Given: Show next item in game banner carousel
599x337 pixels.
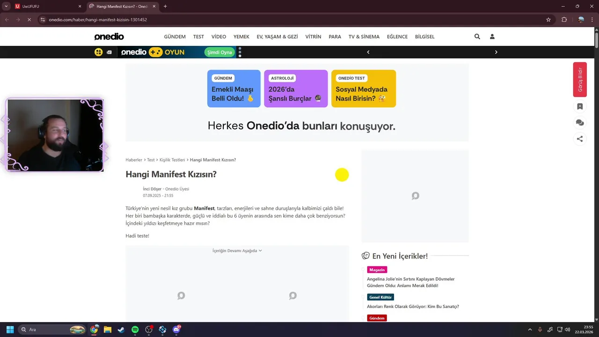Looking at the screenshot, I should coord(496,52).
